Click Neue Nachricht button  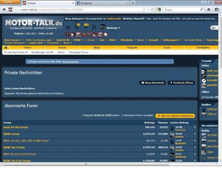153,83
